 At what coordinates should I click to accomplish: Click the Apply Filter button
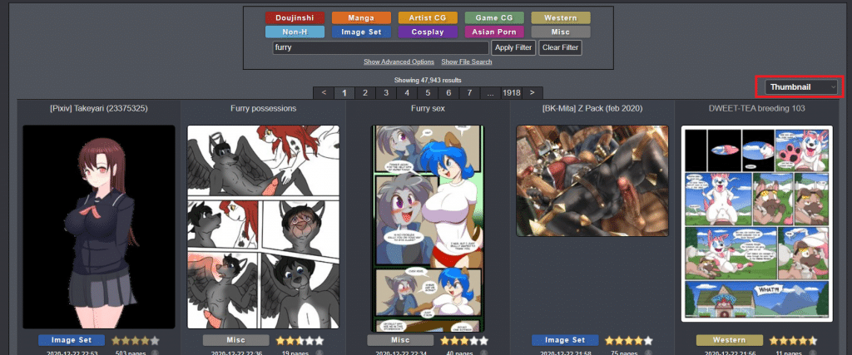[x=513, y=47]
